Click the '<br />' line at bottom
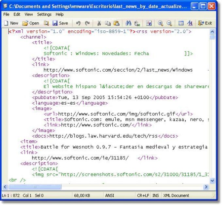This screenshot has height=205, width=222. [x=17, y=180]
